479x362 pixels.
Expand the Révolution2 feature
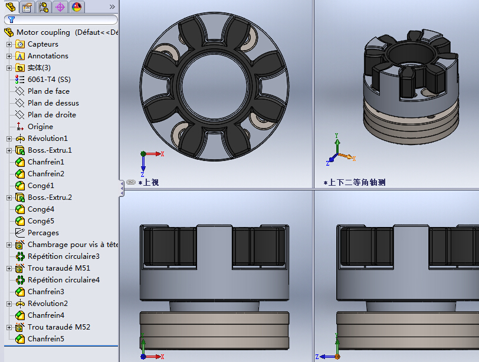[9, 304]
